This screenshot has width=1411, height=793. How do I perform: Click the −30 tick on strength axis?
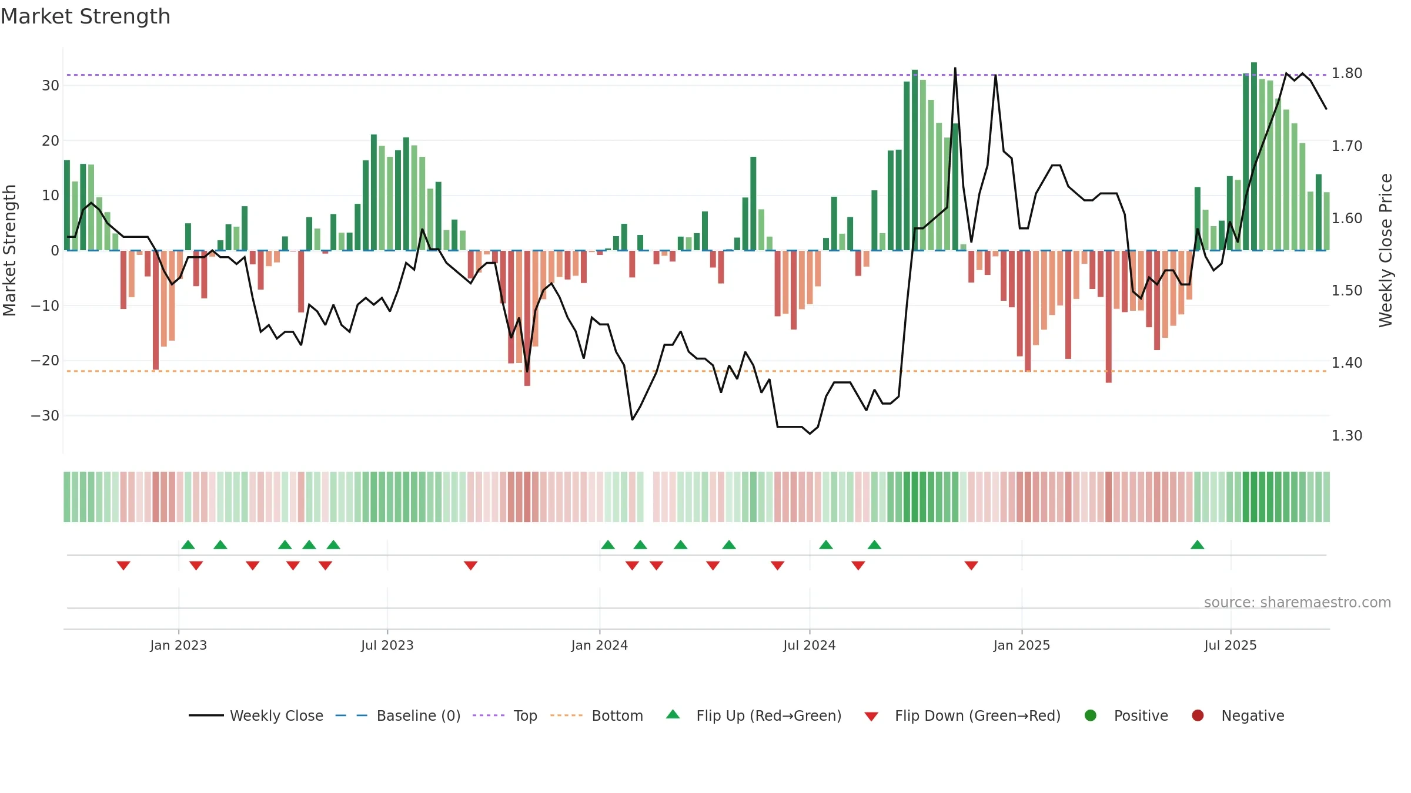[x=45, y=416]
